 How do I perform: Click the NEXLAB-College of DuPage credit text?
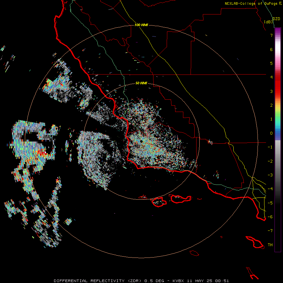[x=251, y=3]
